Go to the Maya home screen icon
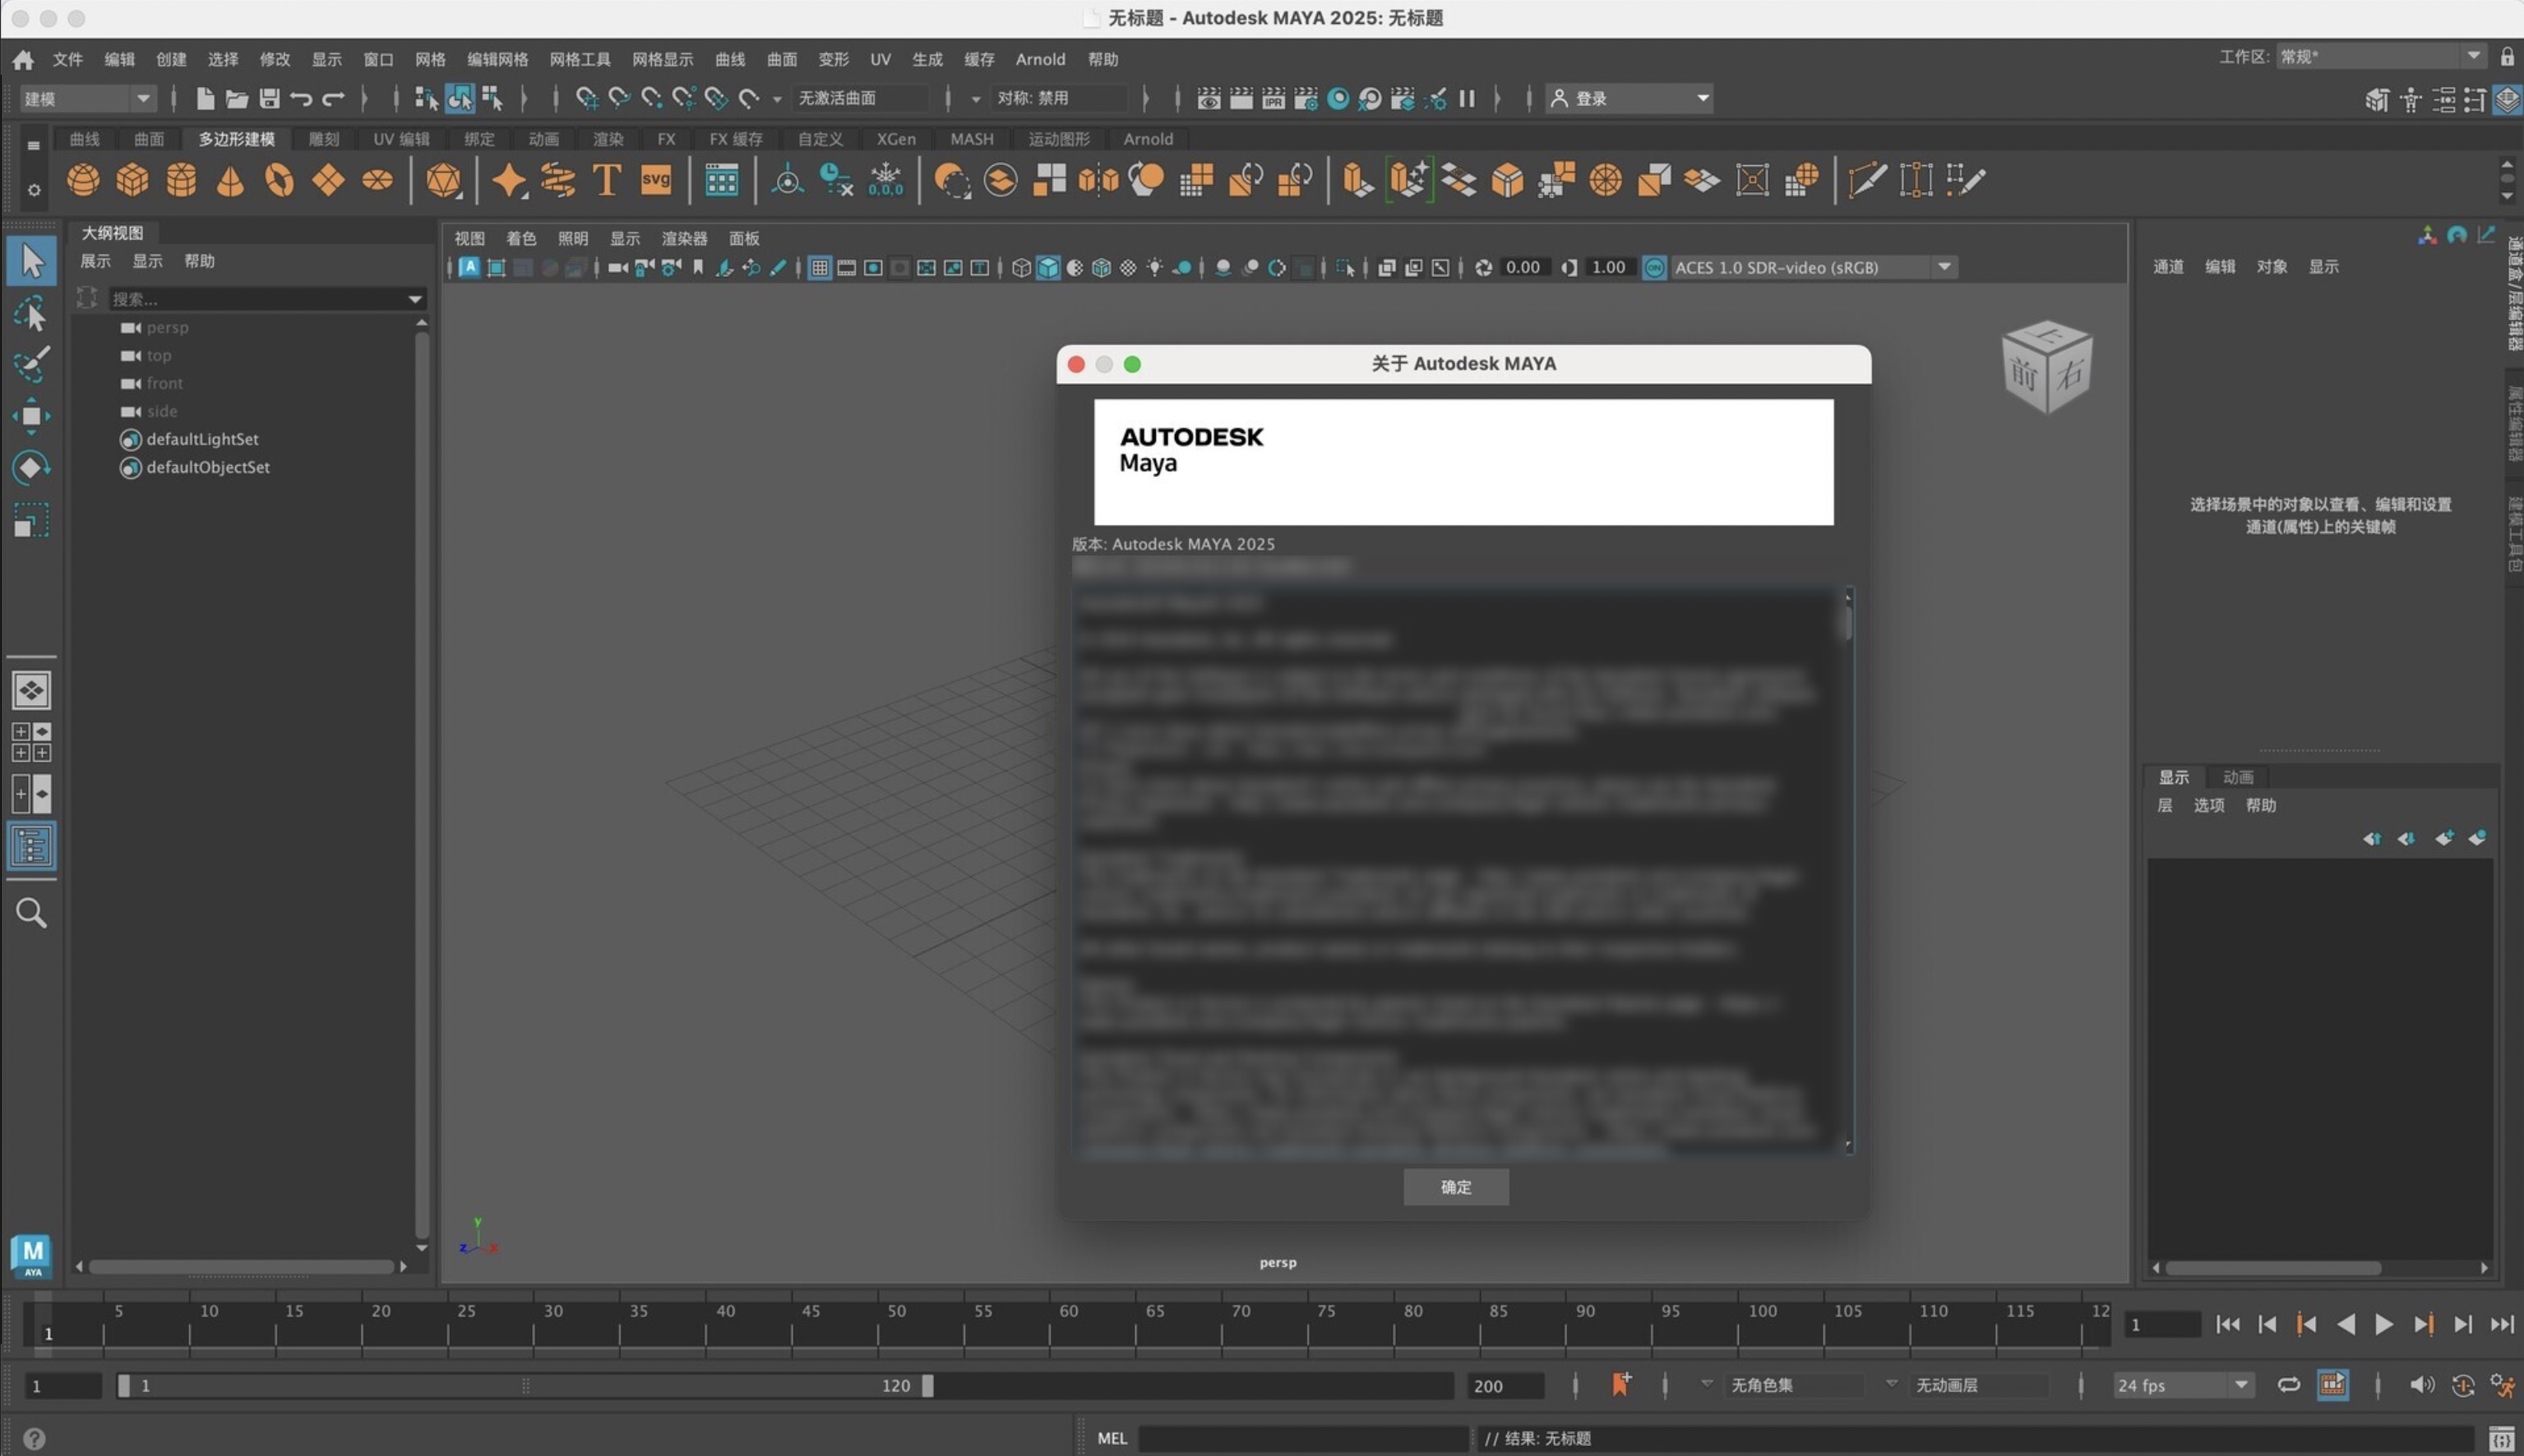 click(x=23, y=60)
